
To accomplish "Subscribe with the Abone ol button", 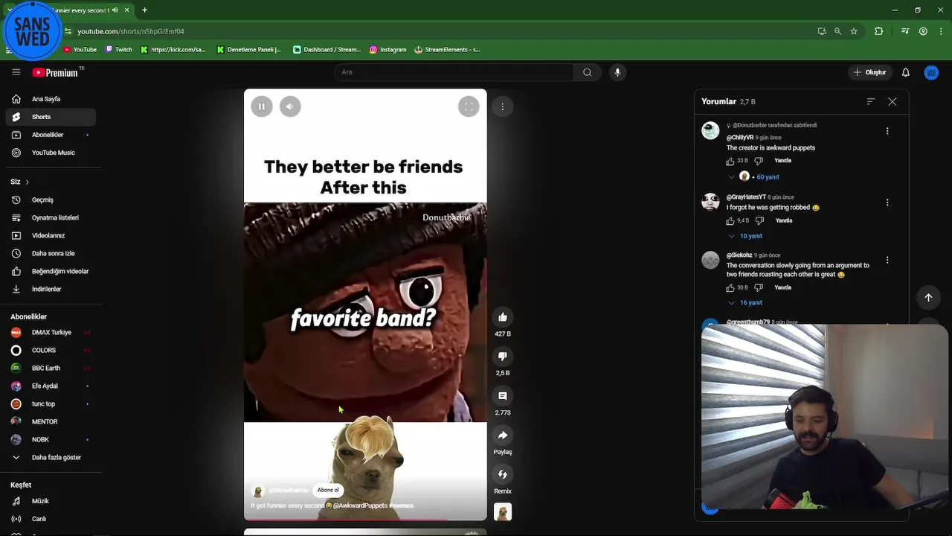I will pos(328,490).
